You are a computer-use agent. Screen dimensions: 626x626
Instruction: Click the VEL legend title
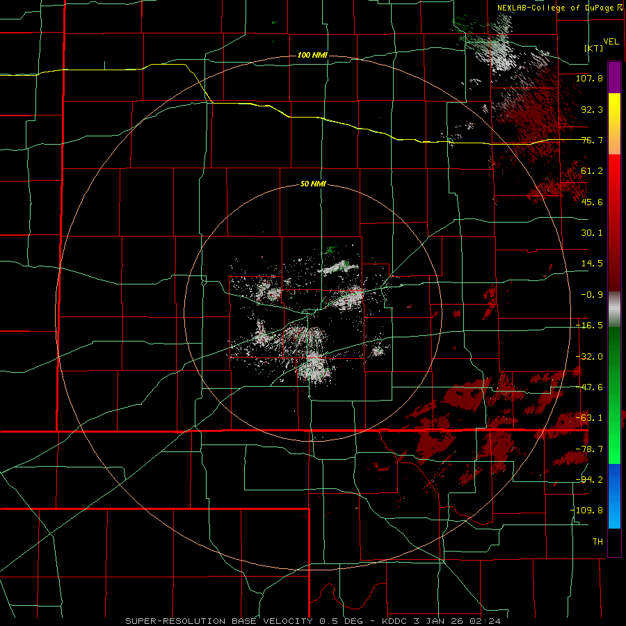611,42
